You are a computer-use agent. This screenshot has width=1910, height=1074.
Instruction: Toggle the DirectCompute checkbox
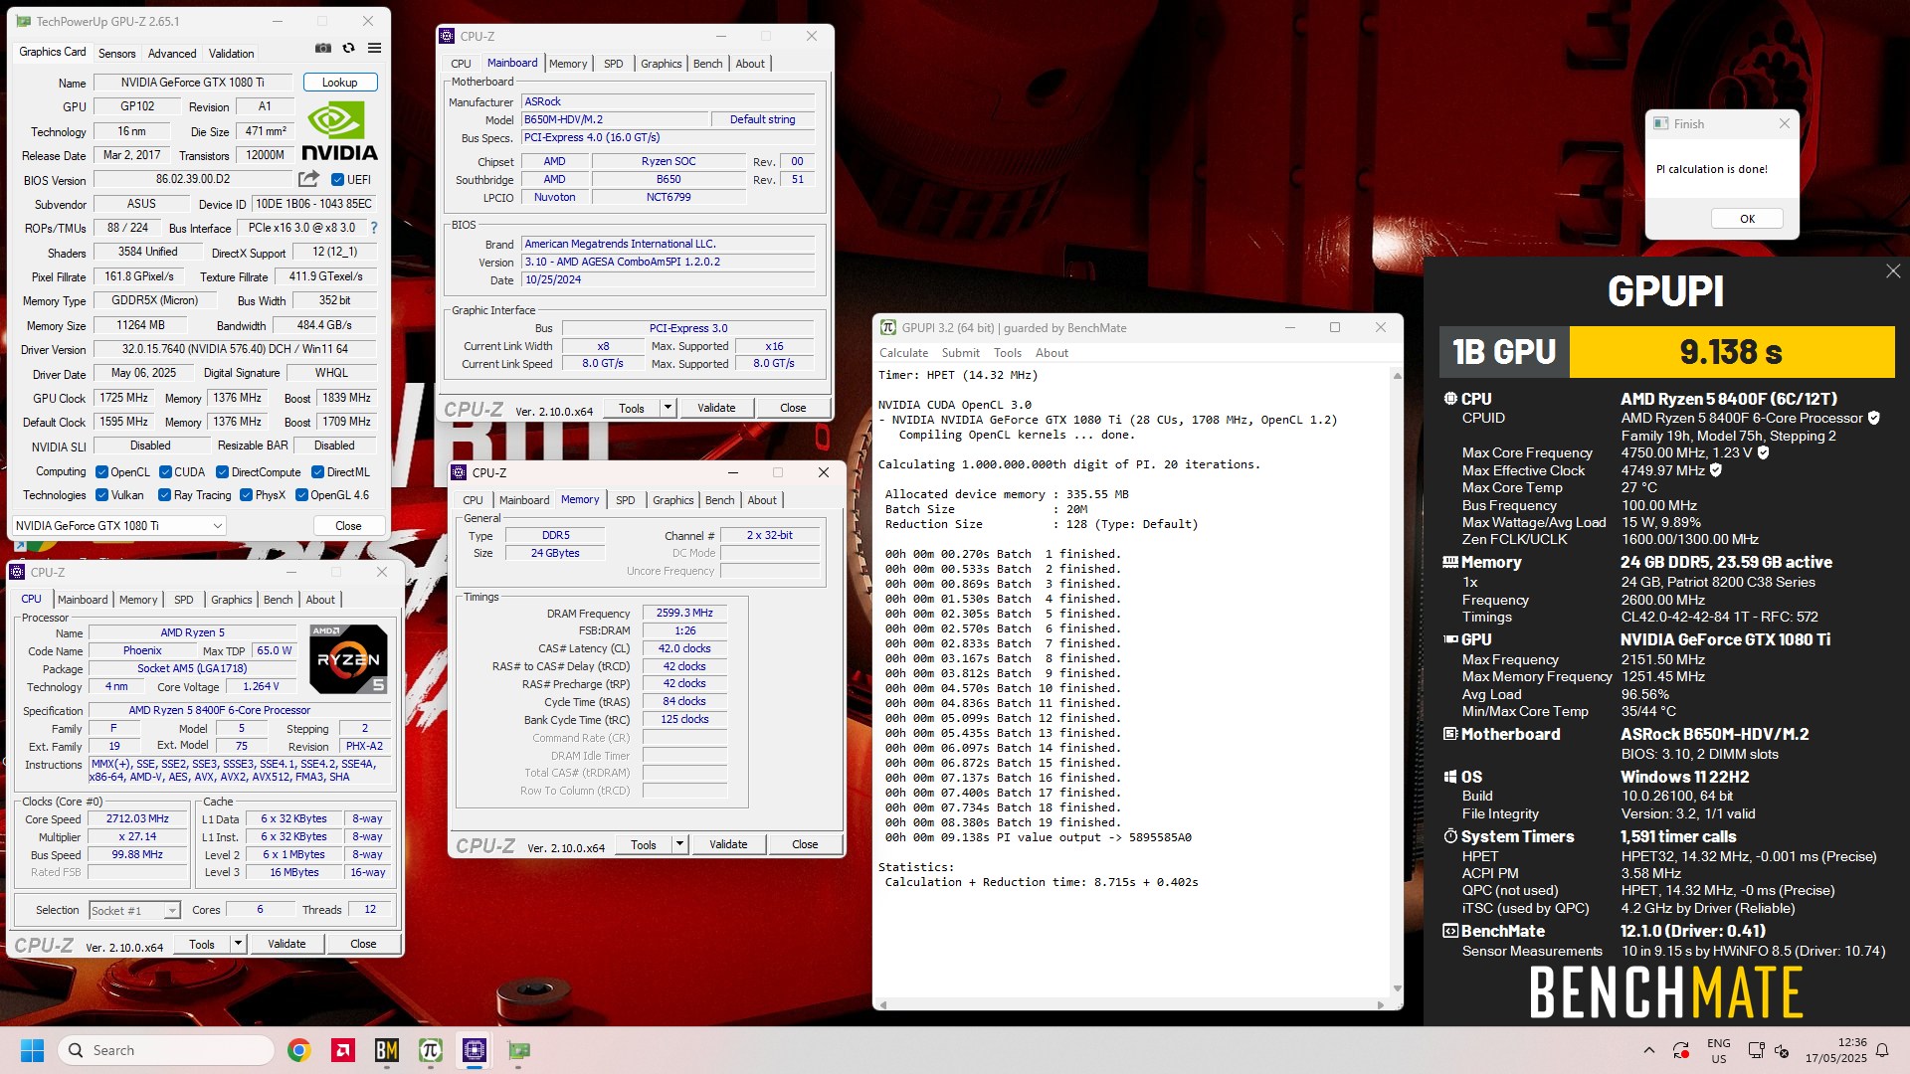[x=222, y=472]
